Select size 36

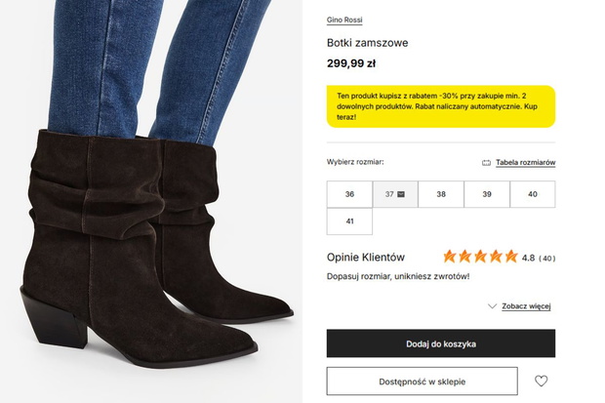(349, 194)
